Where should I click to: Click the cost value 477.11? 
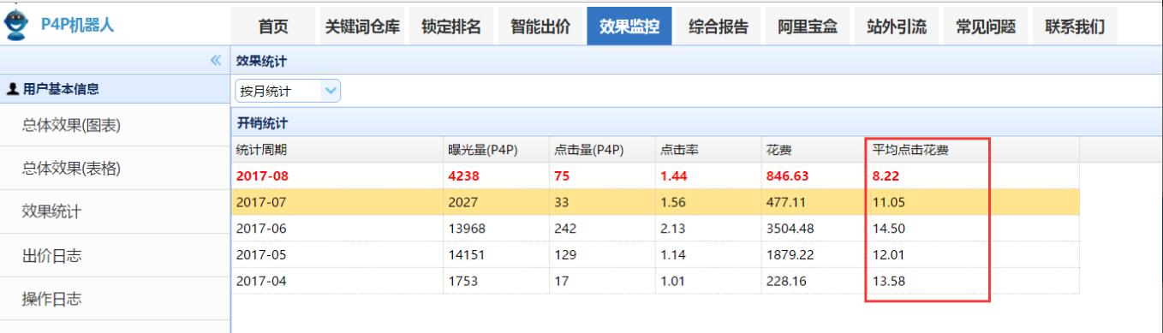(x=785, y=203)
